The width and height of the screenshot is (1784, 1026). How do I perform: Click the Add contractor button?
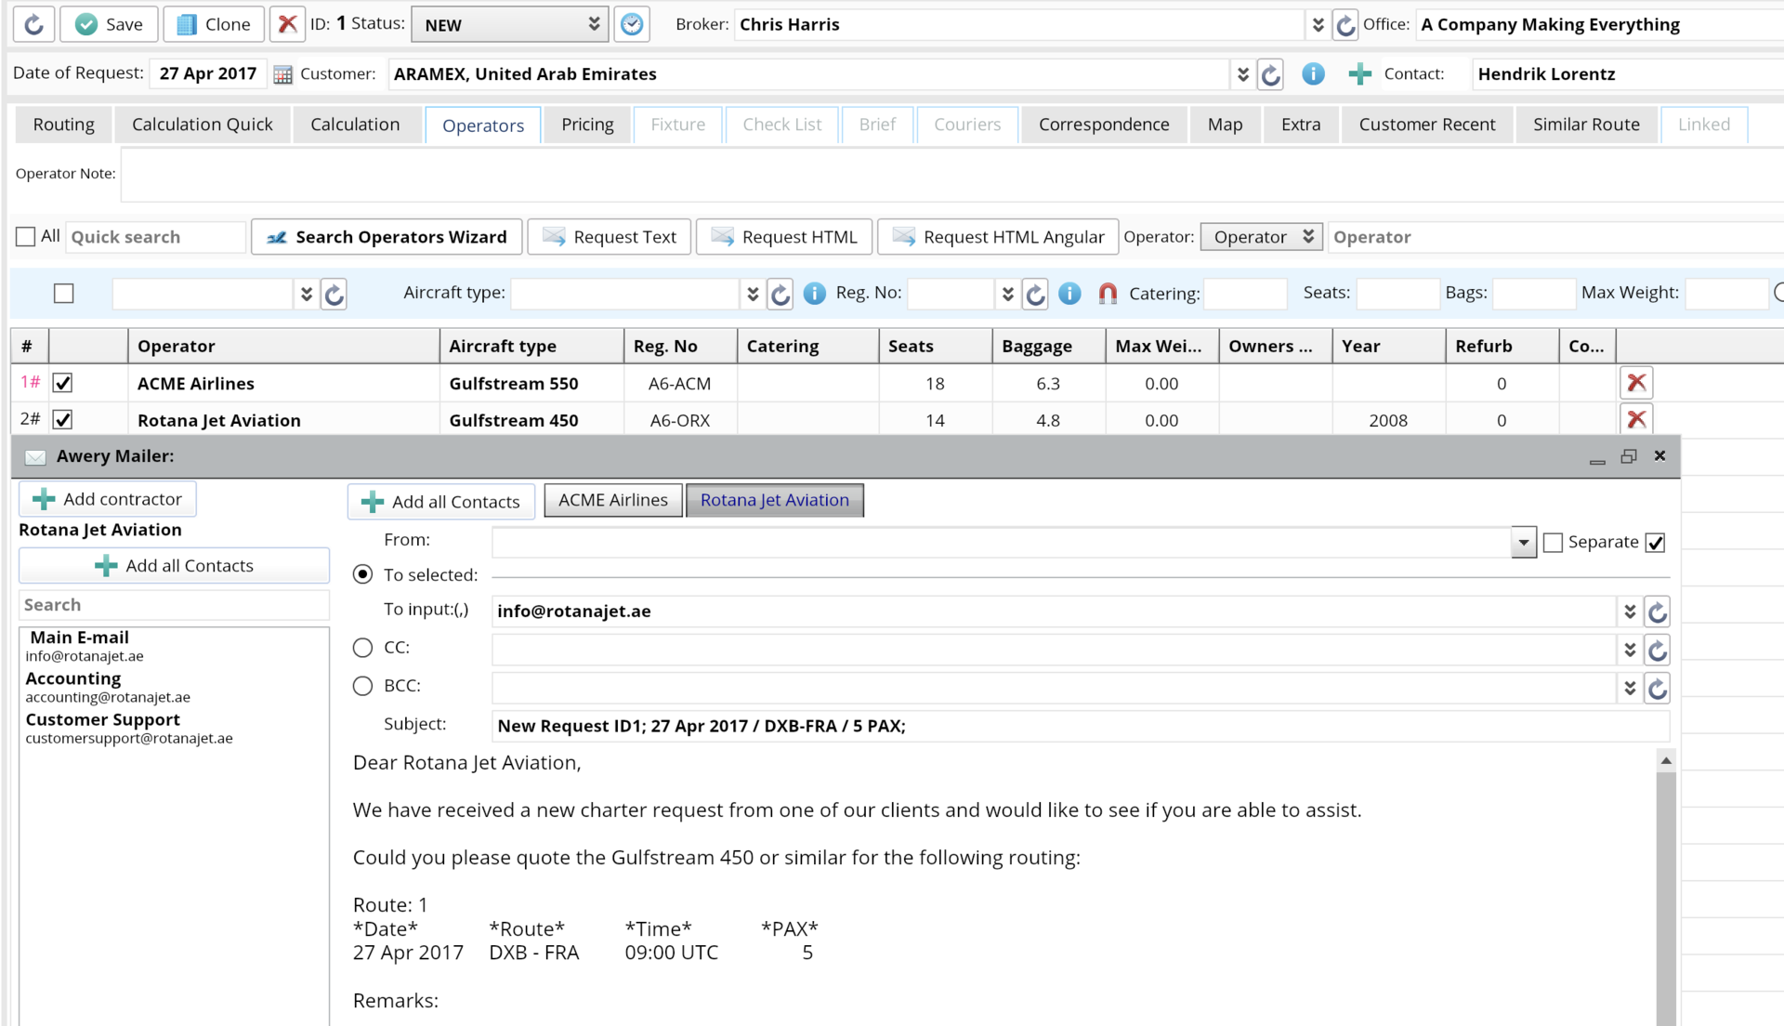pyautogui.click(x=107, y=499)
